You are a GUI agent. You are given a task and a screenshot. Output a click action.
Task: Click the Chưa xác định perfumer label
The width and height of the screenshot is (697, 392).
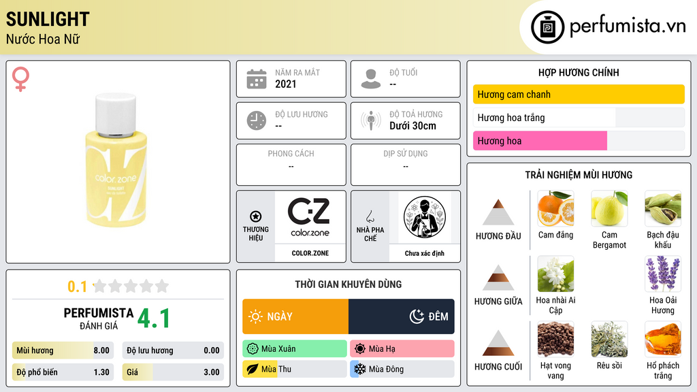pyautogui.click(x=425, y=253)
